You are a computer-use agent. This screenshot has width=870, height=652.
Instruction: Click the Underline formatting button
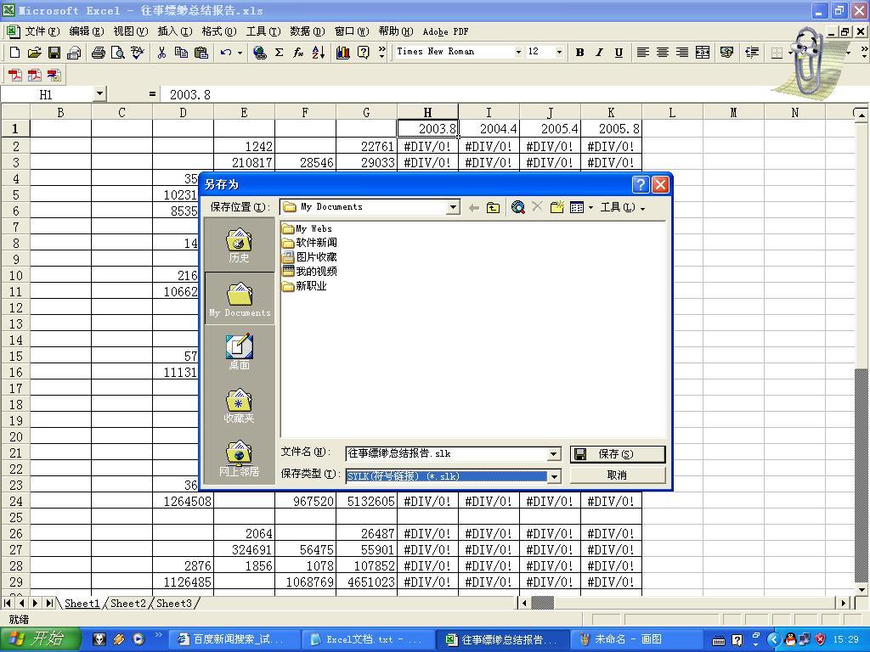(619, 52)
